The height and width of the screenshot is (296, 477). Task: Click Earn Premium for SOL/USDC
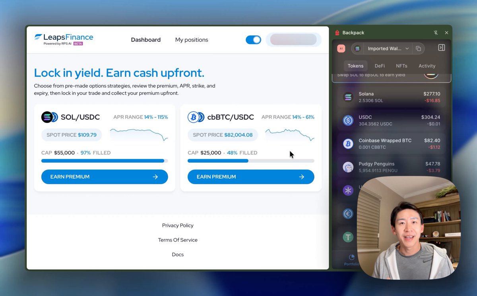pos(105,177)
